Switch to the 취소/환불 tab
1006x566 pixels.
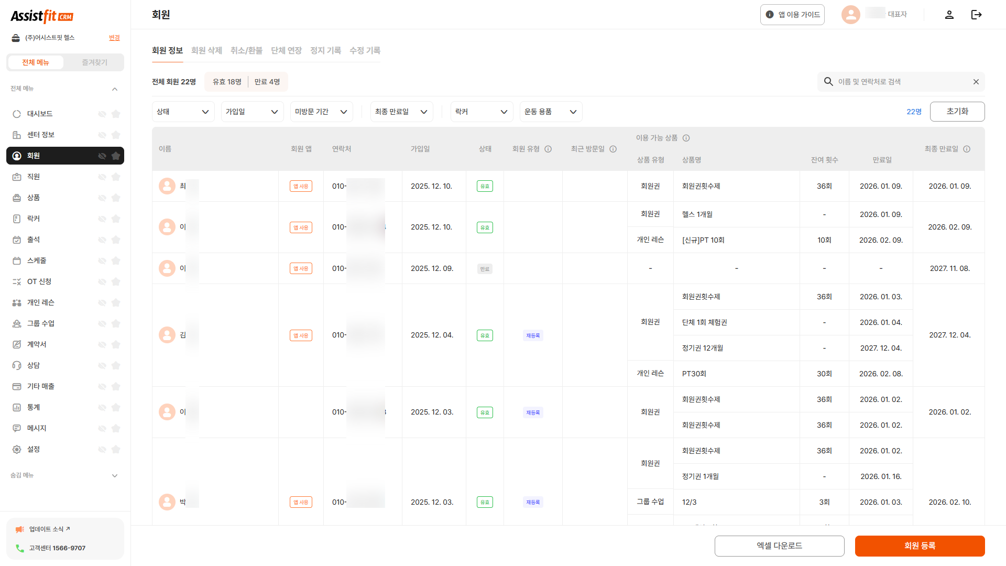pos(246,50)
